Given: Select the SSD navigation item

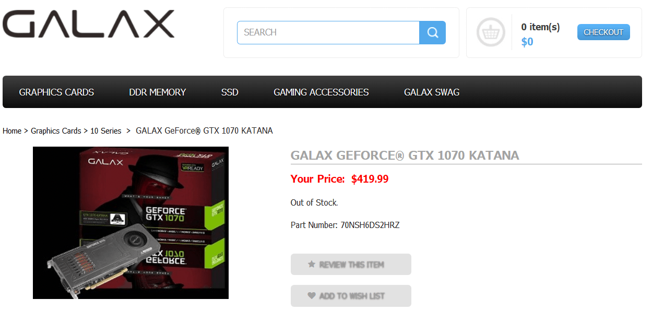Looking at the screenshot, I should pos(230,92).
